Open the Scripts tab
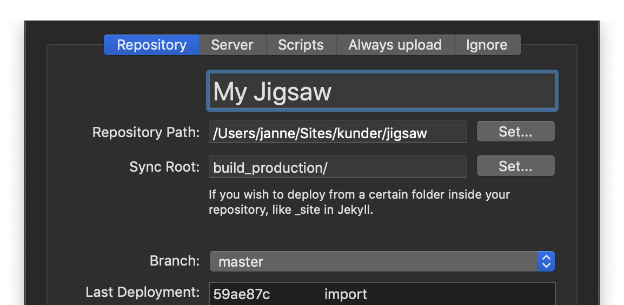 coord(301,45)
